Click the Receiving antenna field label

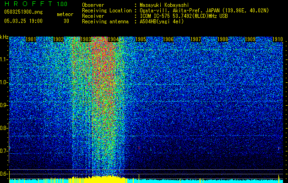(105, 22)
